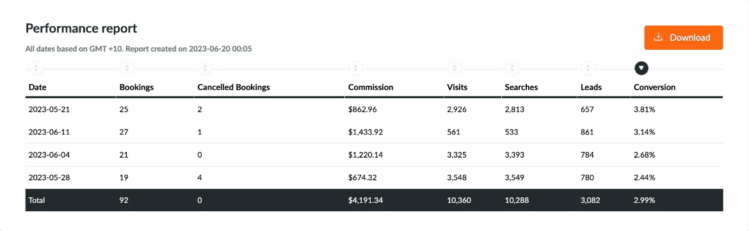Click the Download button
The image size is (749, 231).
684,38
